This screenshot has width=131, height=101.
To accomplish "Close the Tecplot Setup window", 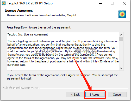I will pyautogui.click(x=124, y=3).
